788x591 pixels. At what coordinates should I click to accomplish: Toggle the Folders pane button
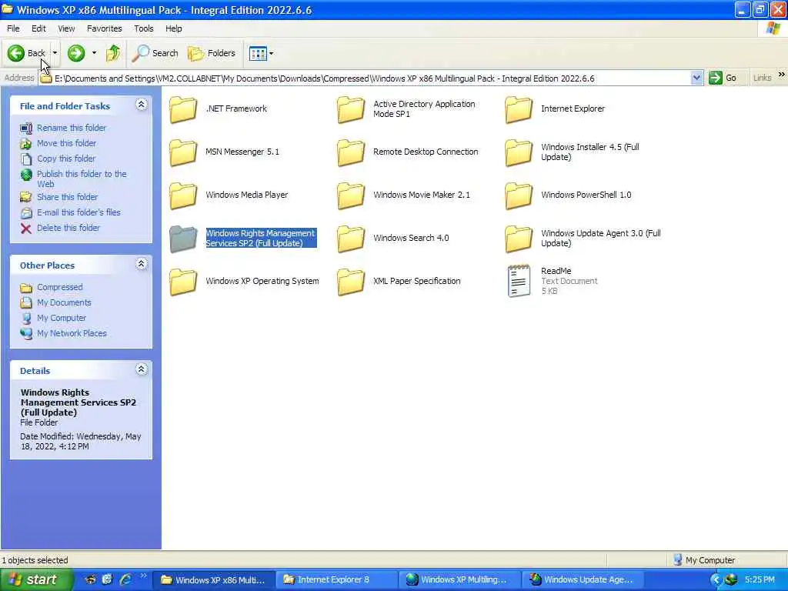tap(212, 53)
